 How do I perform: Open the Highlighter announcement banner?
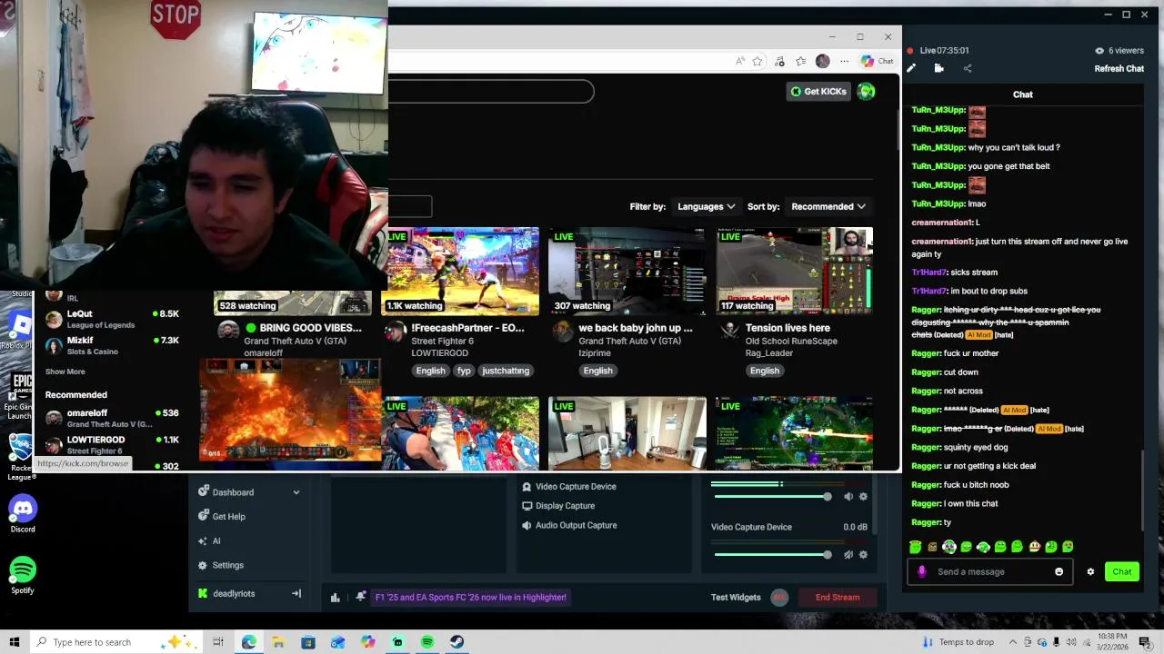(470, 597)
